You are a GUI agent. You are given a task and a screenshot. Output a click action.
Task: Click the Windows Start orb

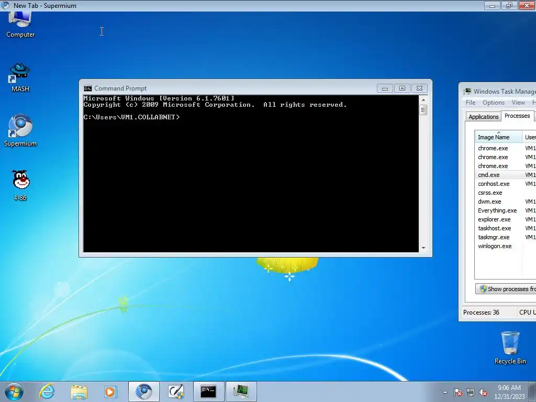point(14,392)
